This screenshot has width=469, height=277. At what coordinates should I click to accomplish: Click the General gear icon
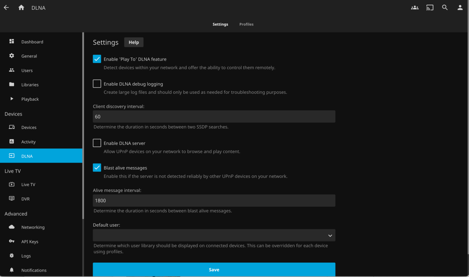pos(12,55)
